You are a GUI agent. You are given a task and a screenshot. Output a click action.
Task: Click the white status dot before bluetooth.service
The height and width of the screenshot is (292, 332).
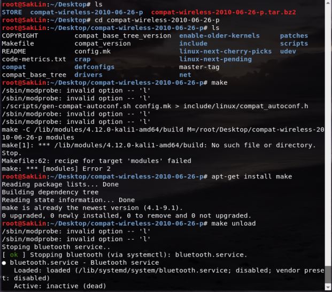pyautogui.click(x=4, y=263)
